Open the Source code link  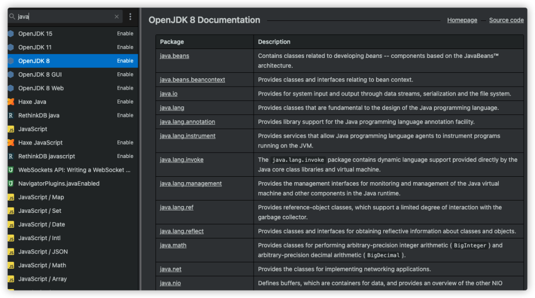[506, 20]
